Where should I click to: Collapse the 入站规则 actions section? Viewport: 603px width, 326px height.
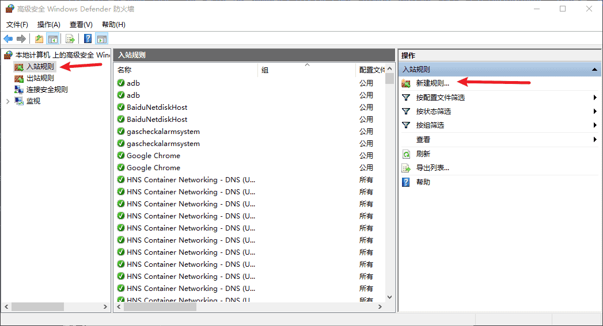(x=594, y=70)
